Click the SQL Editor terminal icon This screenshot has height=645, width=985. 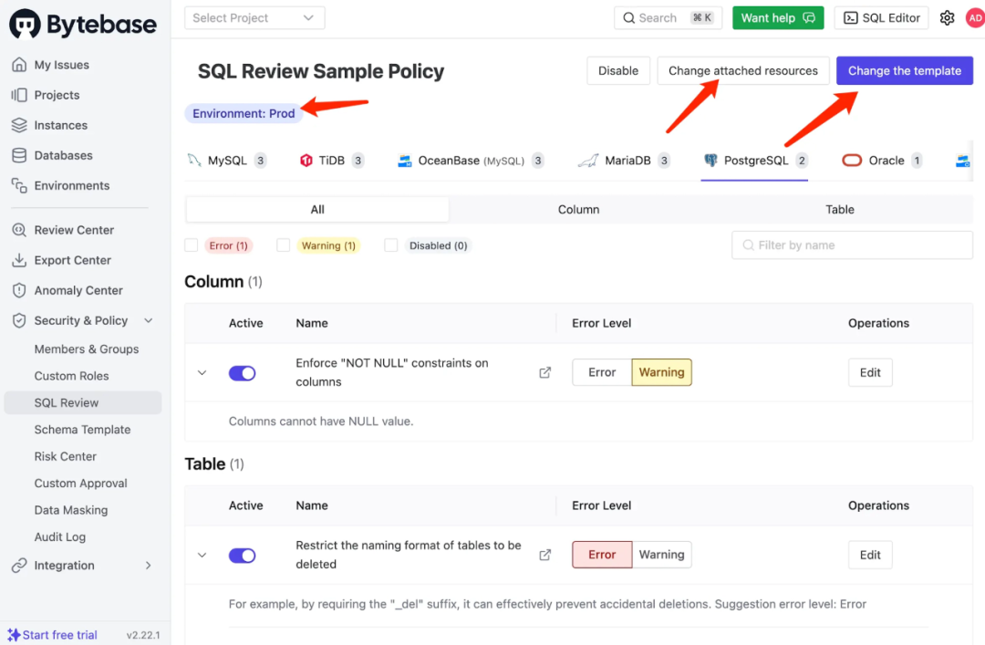pos(851,18)
